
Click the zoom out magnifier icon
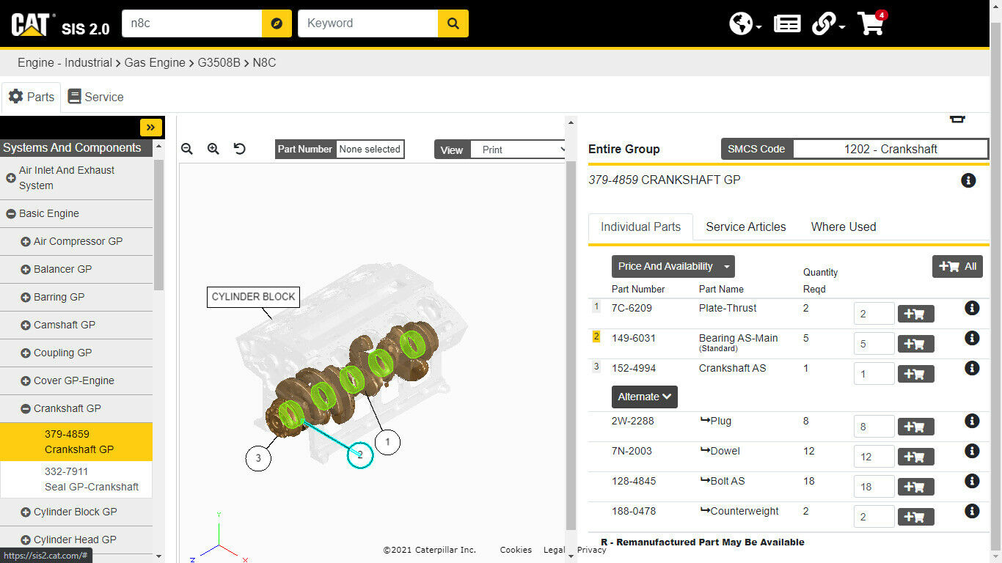click(x=187, y=149)
